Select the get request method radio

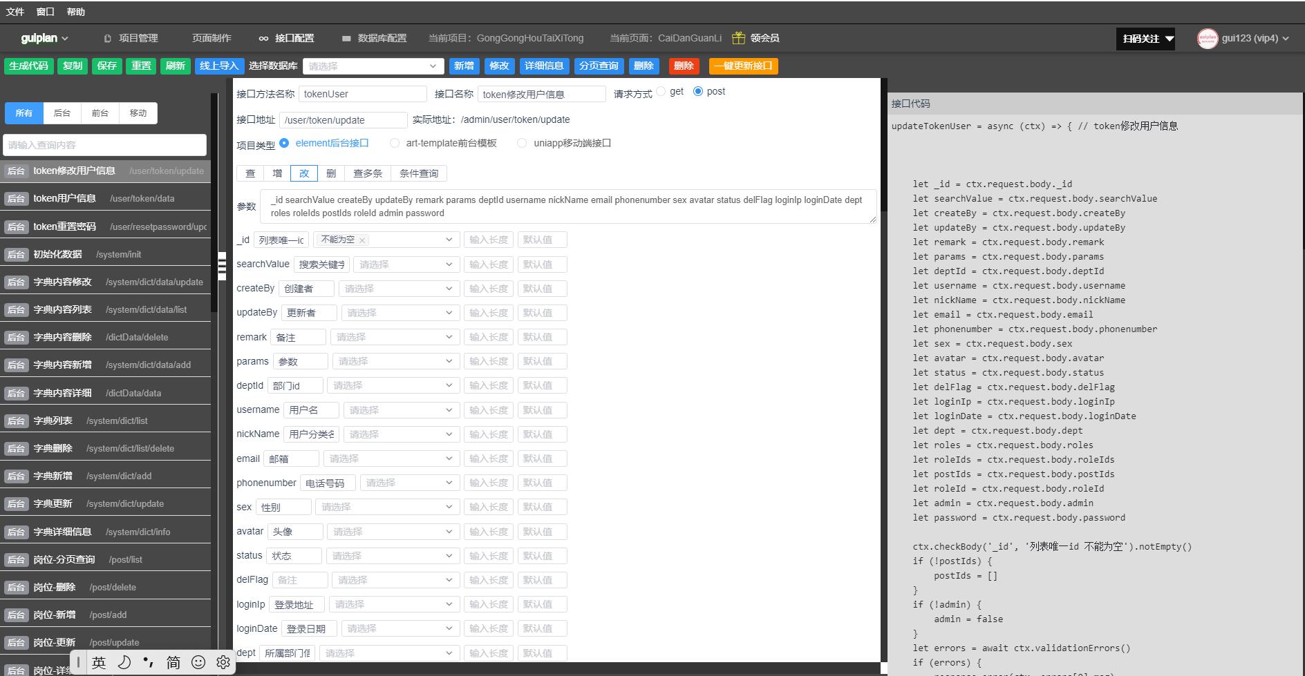661,91
